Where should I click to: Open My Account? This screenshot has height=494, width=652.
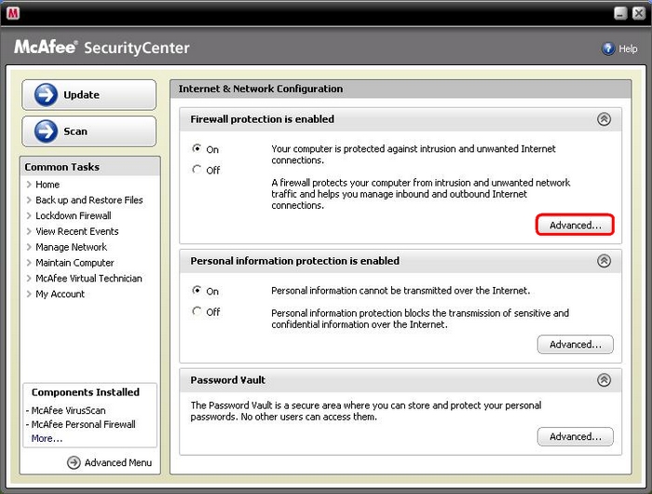pyautogui.click(x=60, y=295)
